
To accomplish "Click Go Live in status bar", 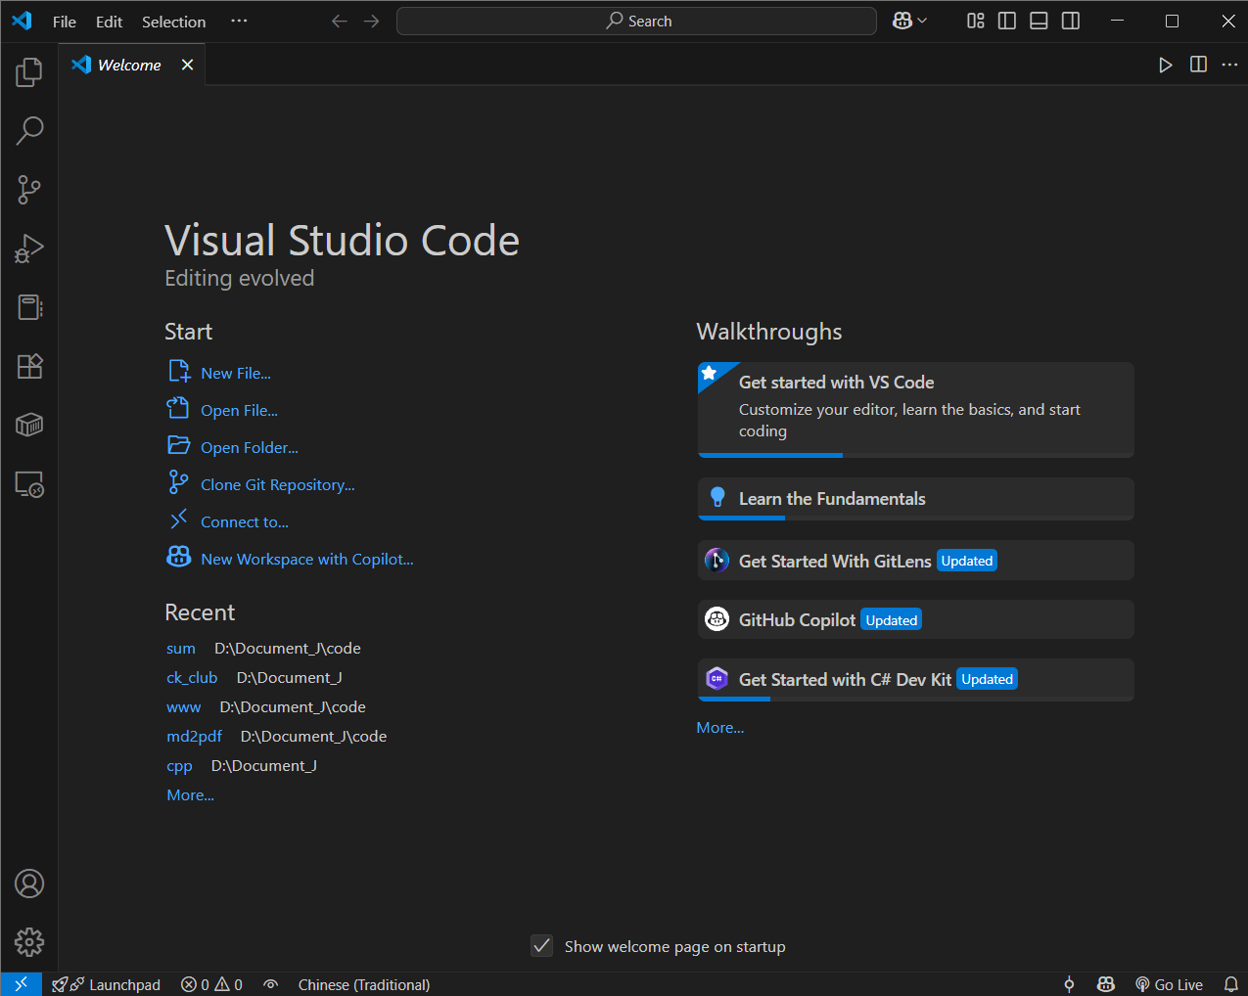I will [1170, 984].
